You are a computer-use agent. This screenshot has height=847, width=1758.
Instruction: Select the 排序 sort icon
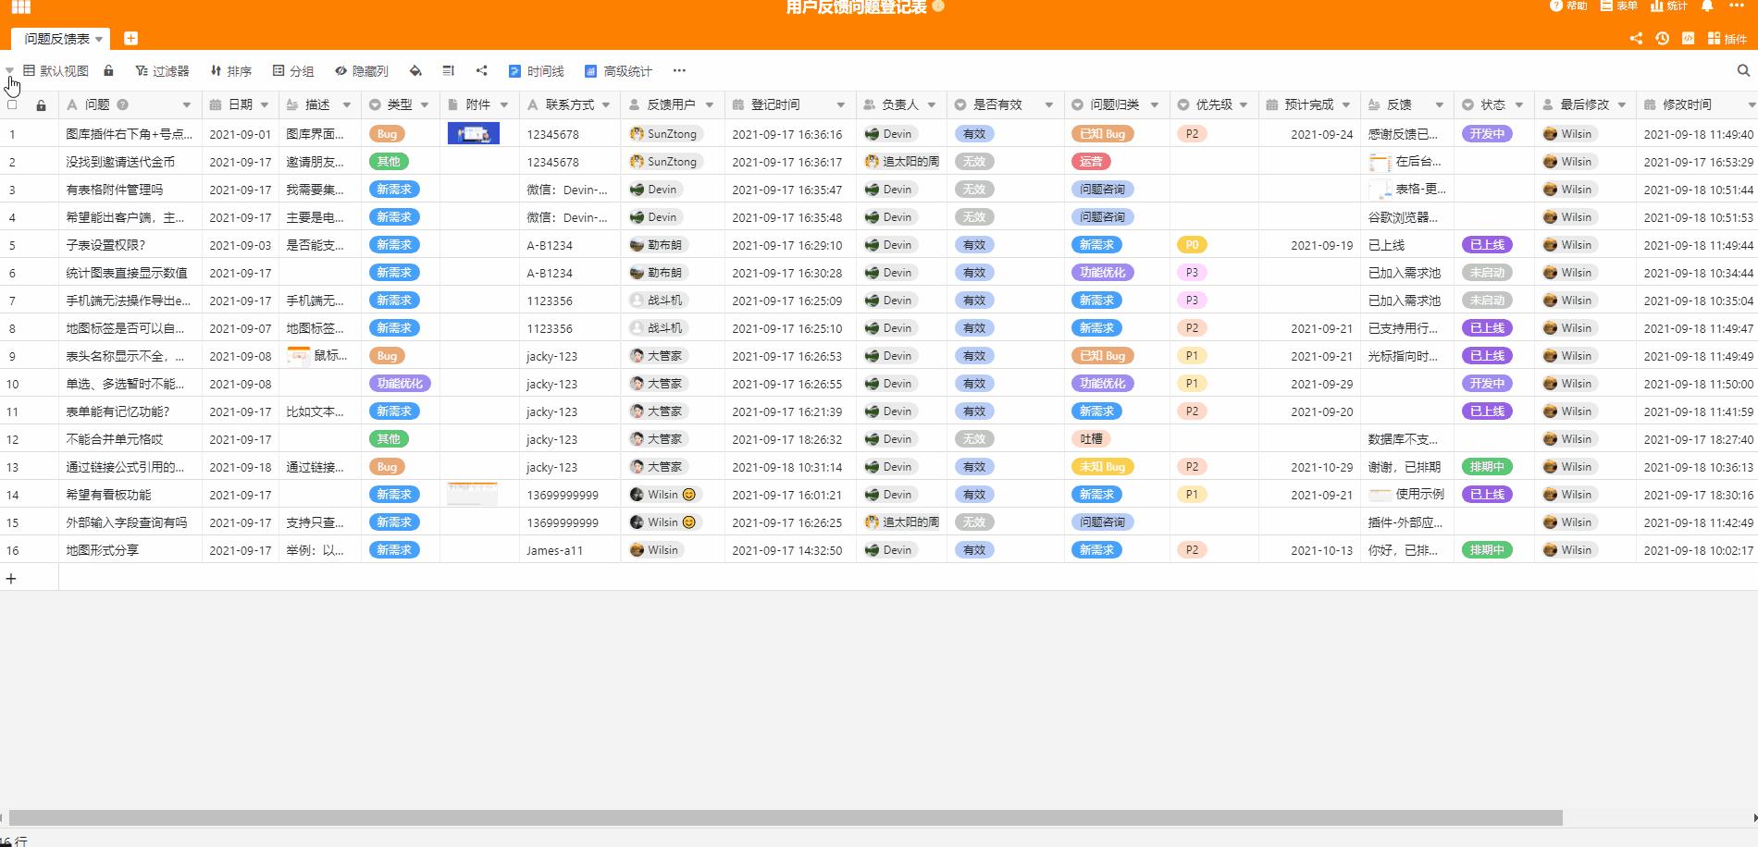[x=231, y=70]
